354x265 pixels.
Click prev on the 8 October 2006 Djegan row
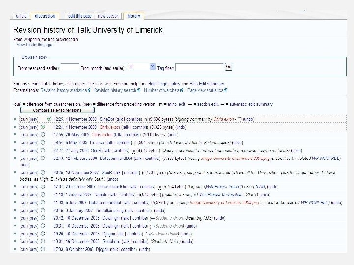coord(34,249)
